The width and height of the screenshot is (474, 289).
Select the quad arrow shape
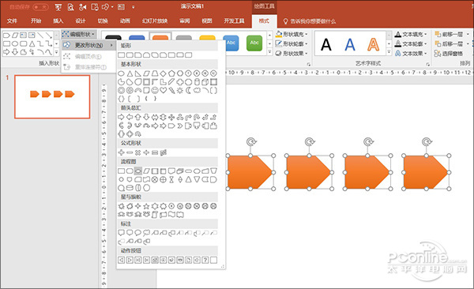click(171, 117)
